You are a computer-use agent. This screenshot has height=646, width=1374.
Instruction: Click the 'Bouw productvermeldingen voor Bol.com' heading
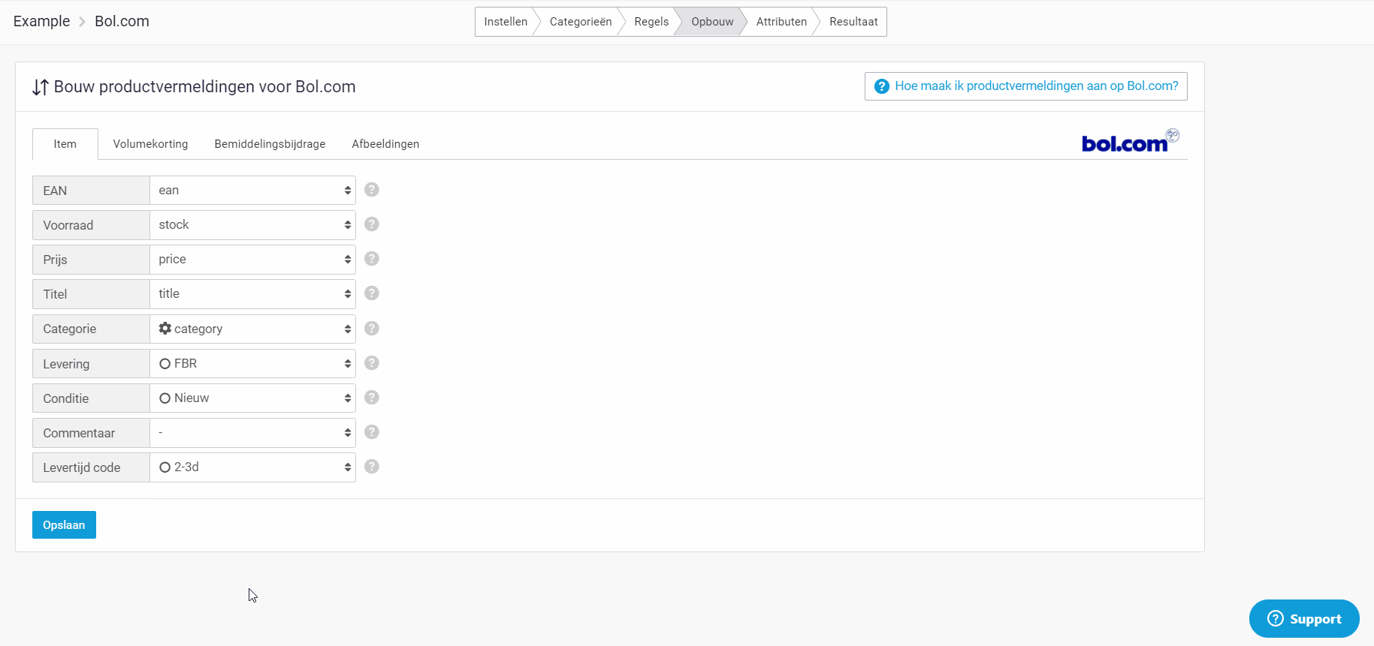click(204, 87)
